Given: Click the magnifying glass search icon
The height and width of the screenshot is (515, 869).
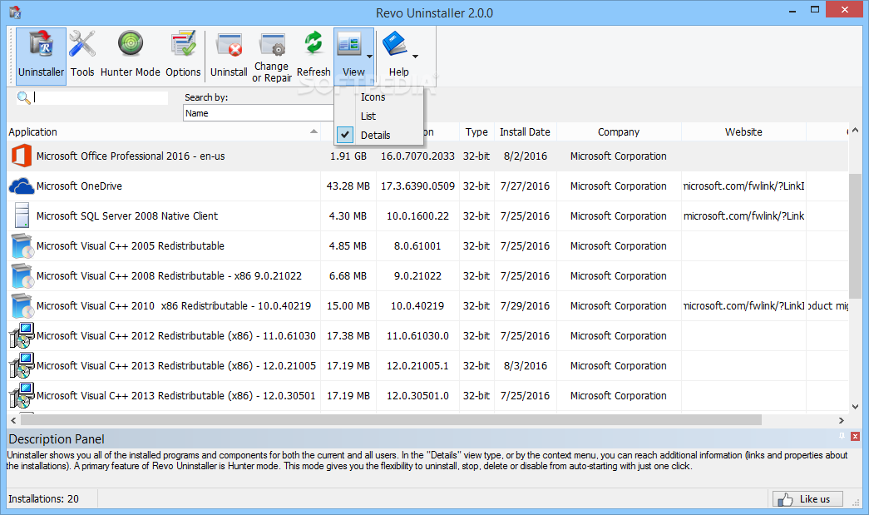Looking at the screenshot, I should tap(23, 98).
